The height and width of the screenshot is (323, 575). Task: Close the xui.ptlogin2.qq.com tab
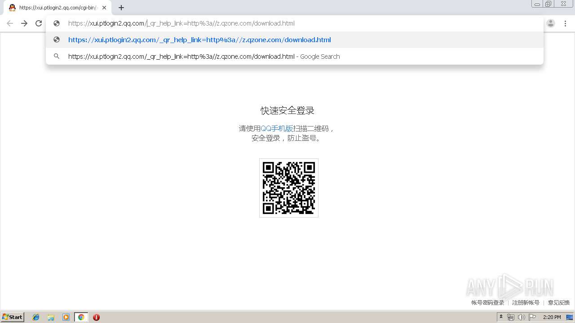pyautogui.click(x=104, y=8)
